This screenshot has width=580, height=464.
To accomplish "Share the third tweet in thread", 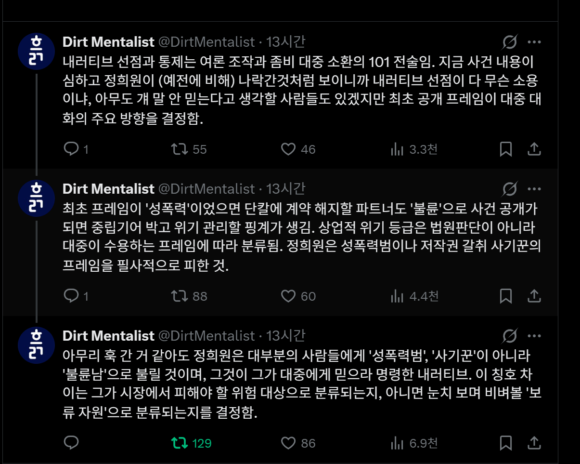I will 534,443.
